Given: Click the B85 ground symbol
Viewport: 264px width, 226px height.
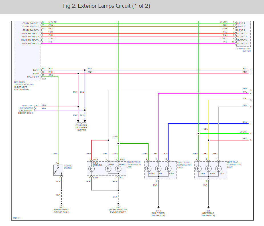Looking at the screenshot, I should 208,207.
